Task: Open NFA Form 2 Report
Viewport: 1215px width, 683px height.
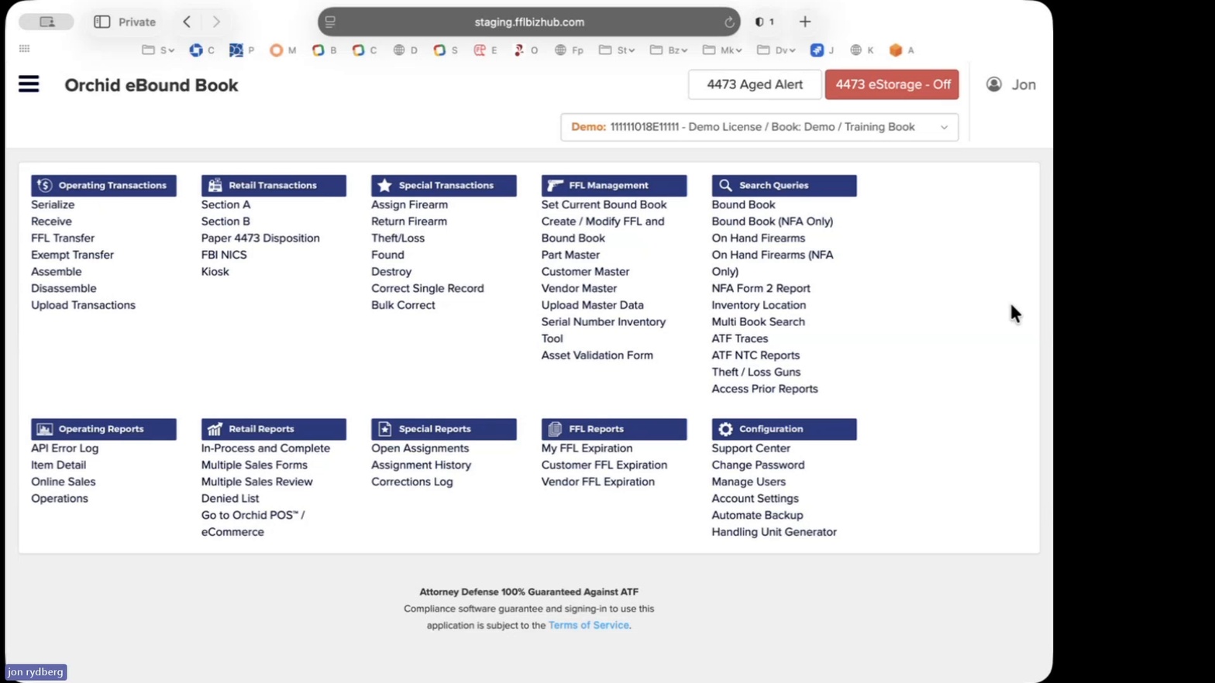Action: 761,288
